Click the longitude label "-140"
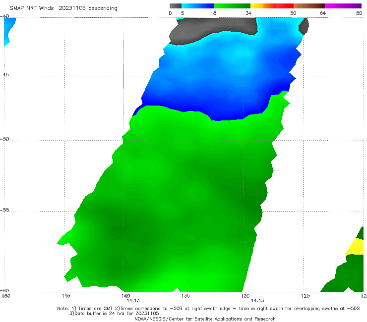This screenshot has height=322, width=367. click(x=123, y=296)
